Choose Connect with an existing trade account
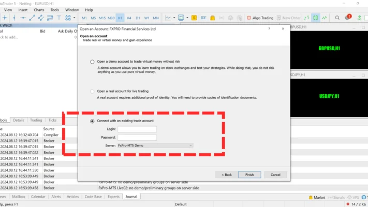This screenshot has height=207, width=368. pos(93,121)
